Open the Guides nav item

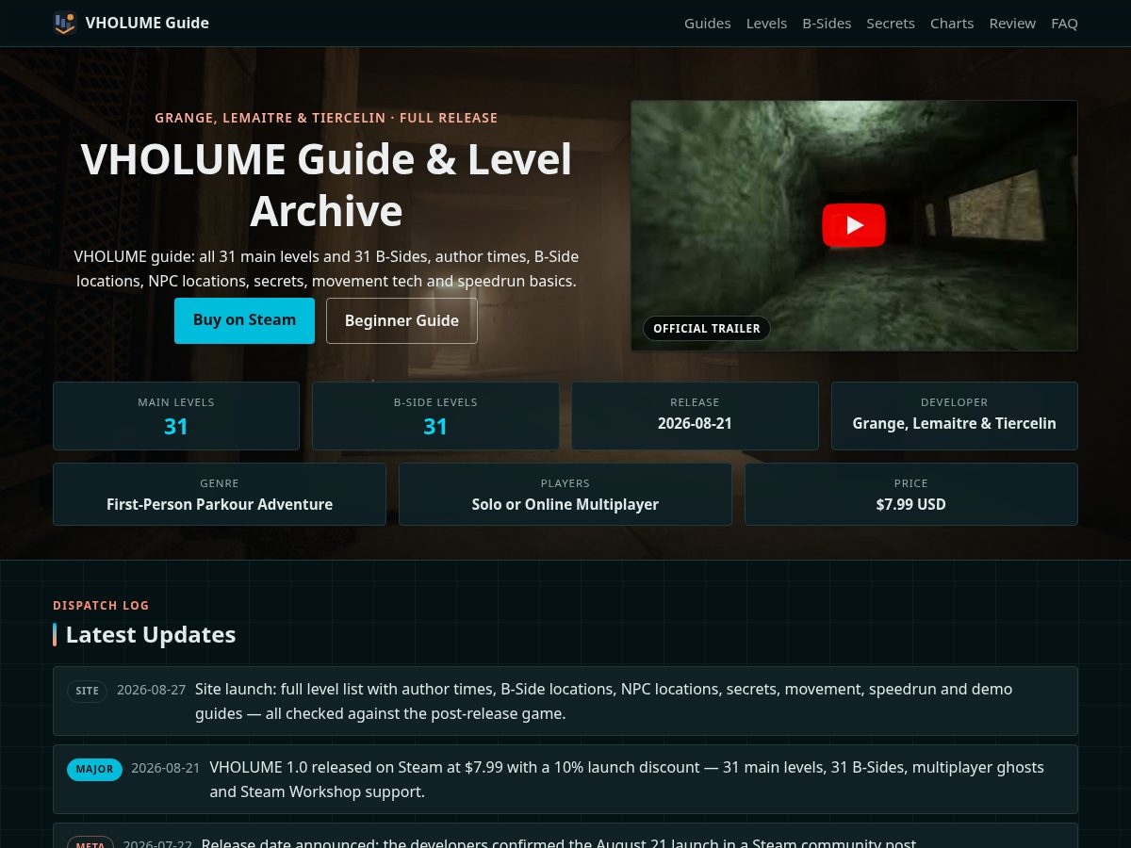coord(707,23)
